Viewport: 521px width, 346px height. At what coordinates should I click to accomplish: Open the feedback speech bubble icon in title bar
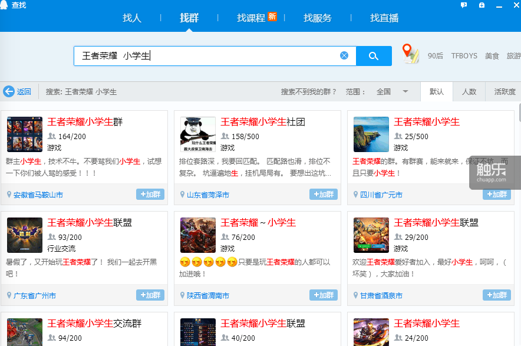point(464,5)
